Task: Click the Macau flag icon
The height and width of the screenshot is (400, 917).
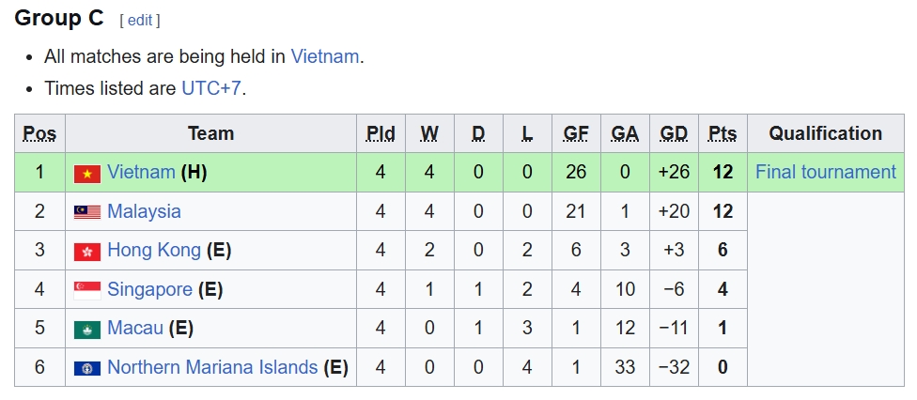Action: click(87, 330)
